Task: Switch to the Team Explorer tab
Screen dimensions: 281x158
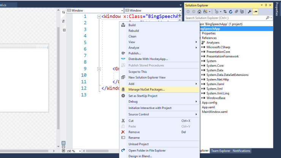Action: pos(221,151)
